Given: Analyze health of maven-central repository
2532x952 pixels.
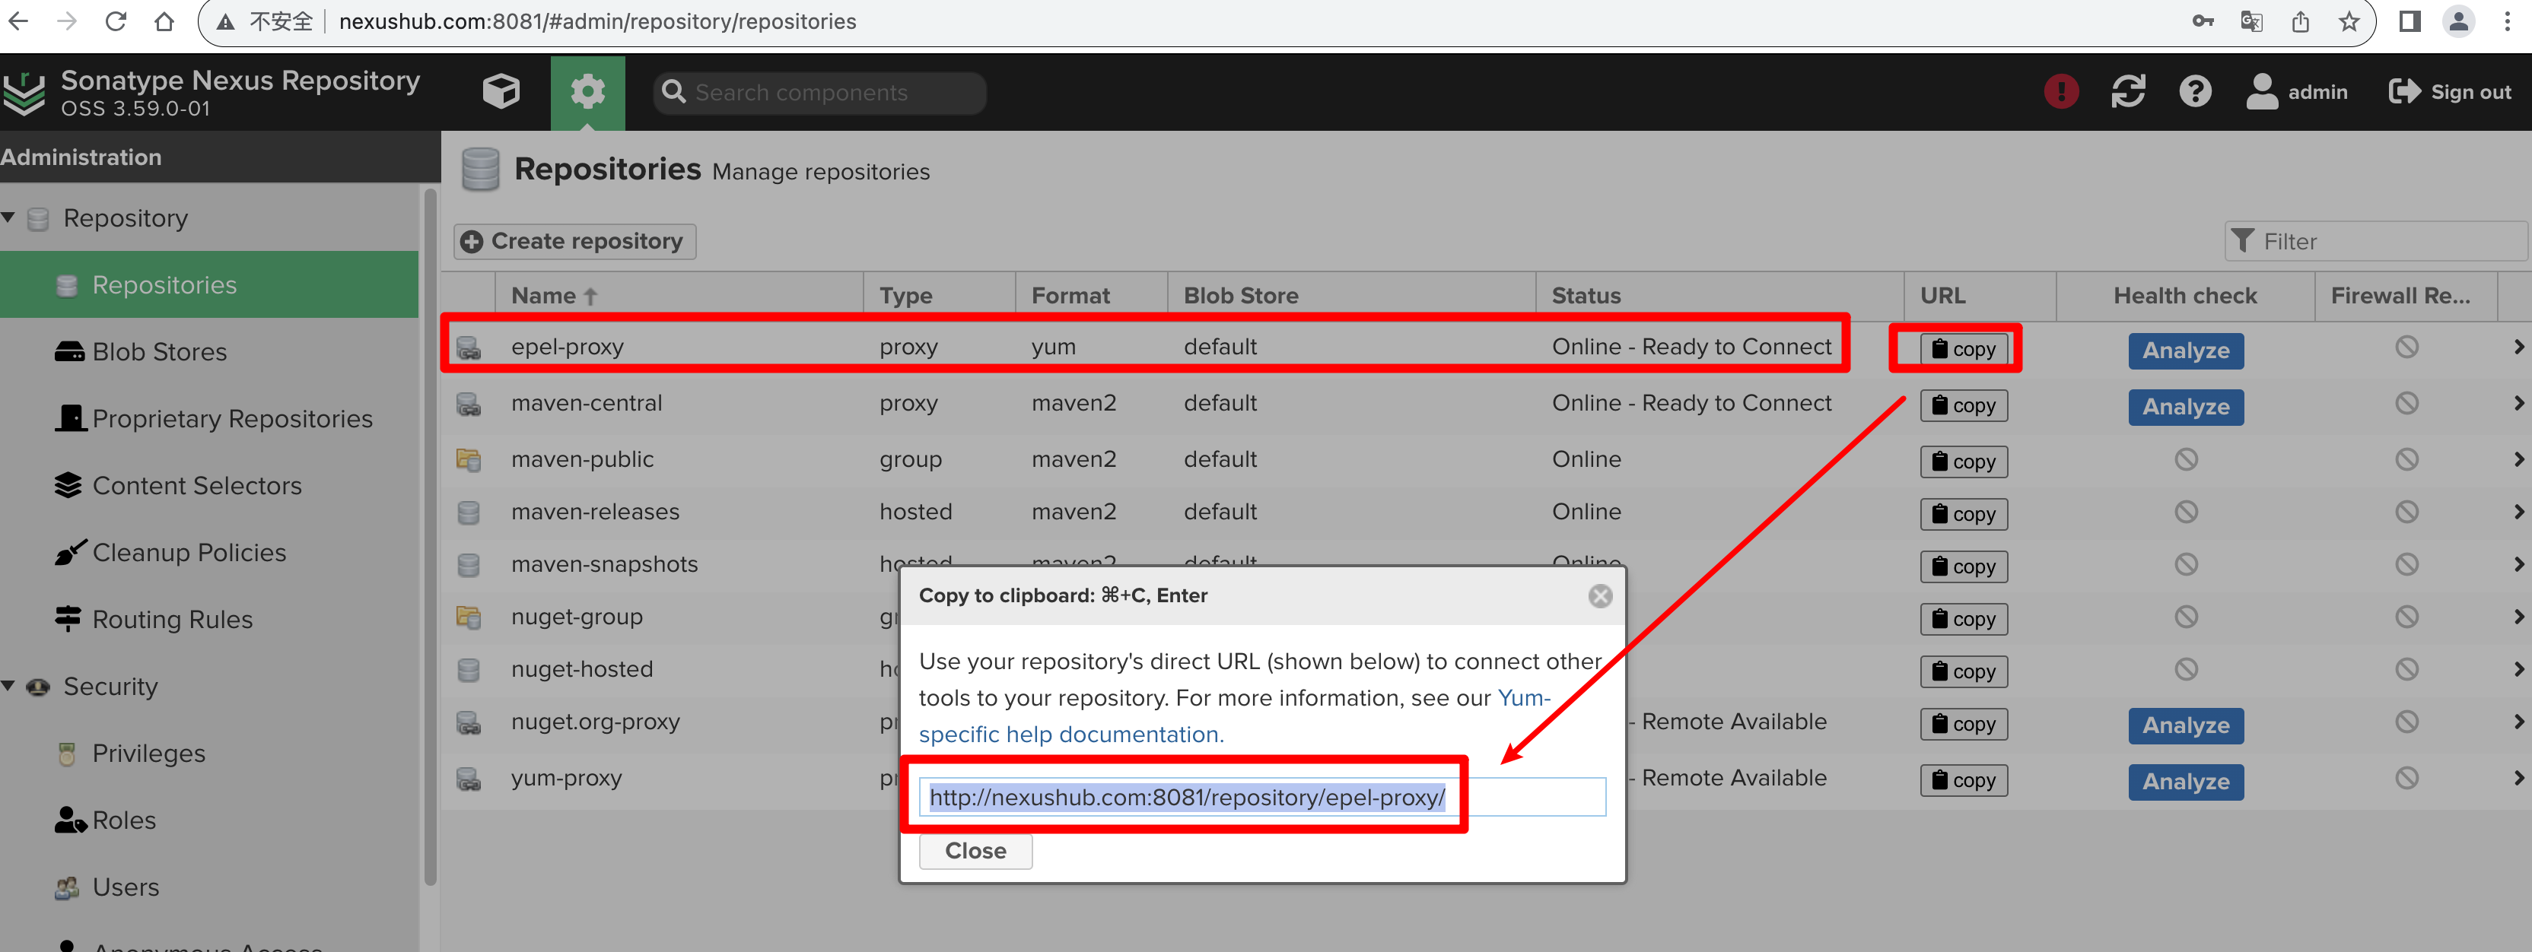Looking at the screenshot, I should coord(2185,407).
